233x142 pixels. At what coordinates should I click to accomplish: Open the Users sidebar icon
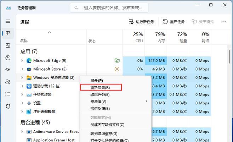pyautogui.click(x=8, y=82)
